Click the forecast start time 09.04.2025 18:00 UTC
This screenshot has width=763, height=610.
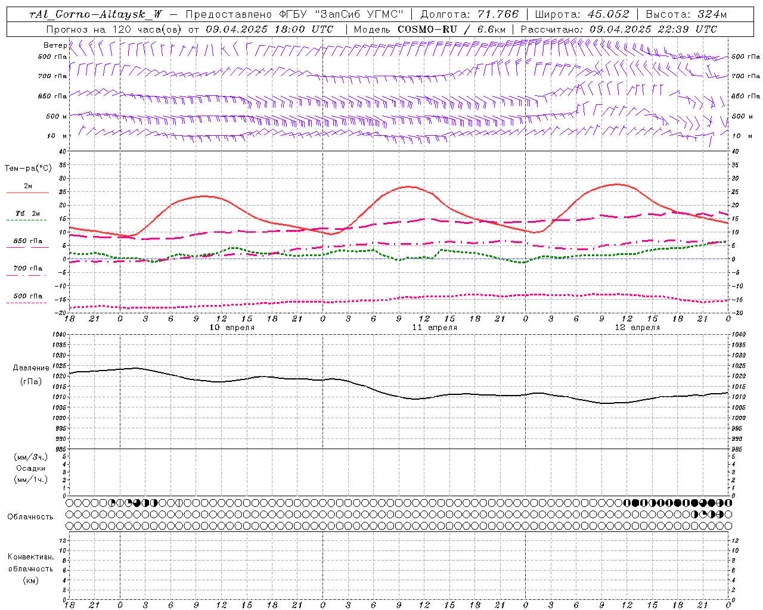click(269, 29)
